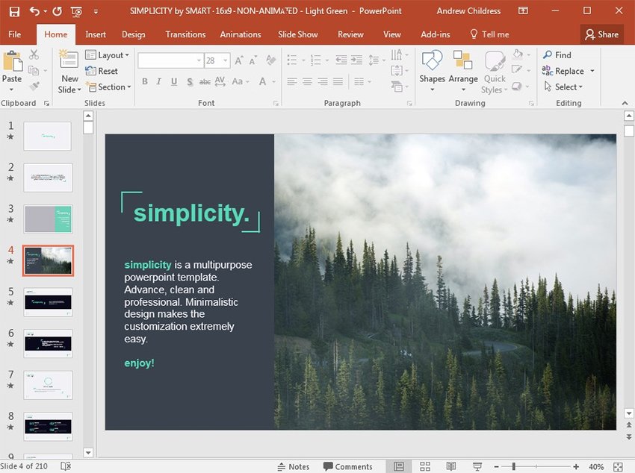The width and height of the screenshot is (635, 473).
Task: Open the font name combo box
Action: [170, 60]
